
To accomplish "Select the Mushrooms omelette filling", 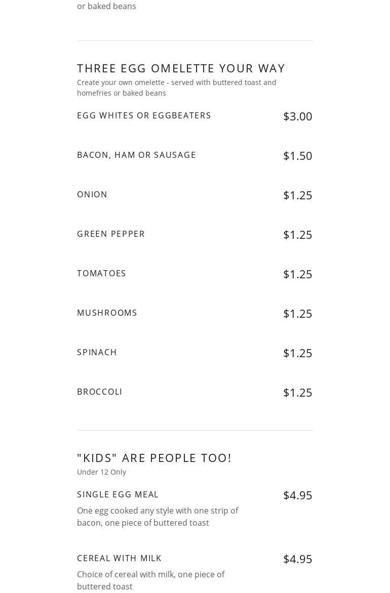I will pyautogui.click(x=107, y=313).
